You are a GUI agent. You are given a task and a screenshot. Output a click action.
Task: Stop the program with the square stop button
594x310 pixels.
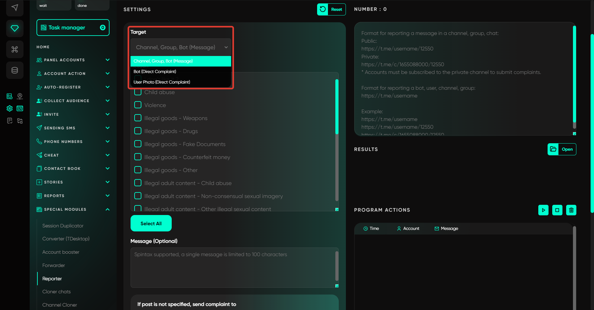(x=557, y=210)
